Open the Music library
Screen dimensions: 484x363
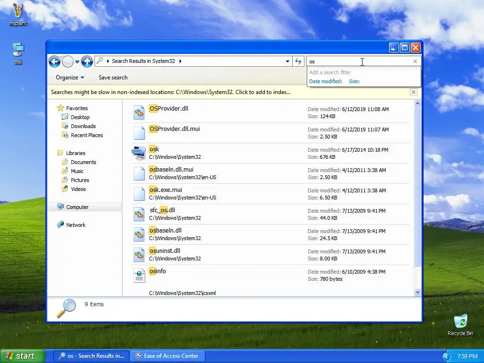coord(77,171)
